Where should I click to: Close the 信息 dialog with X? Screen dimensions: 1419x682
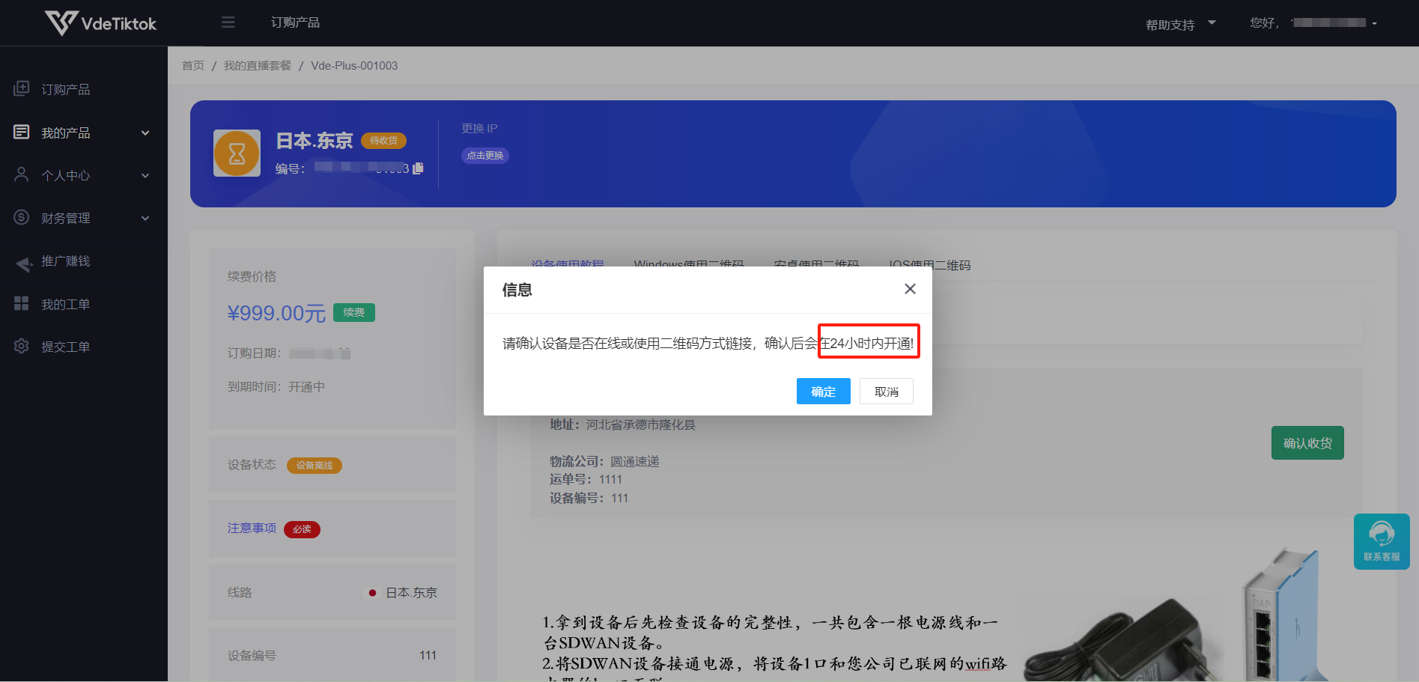(910, 289)
